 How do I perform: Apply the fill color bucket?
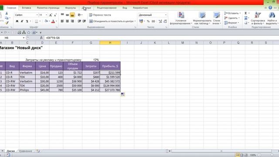coord(46,21)
